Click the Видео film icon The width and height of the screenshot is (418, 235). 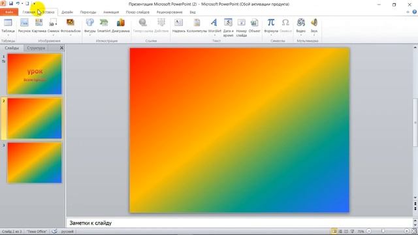point(300,23)
